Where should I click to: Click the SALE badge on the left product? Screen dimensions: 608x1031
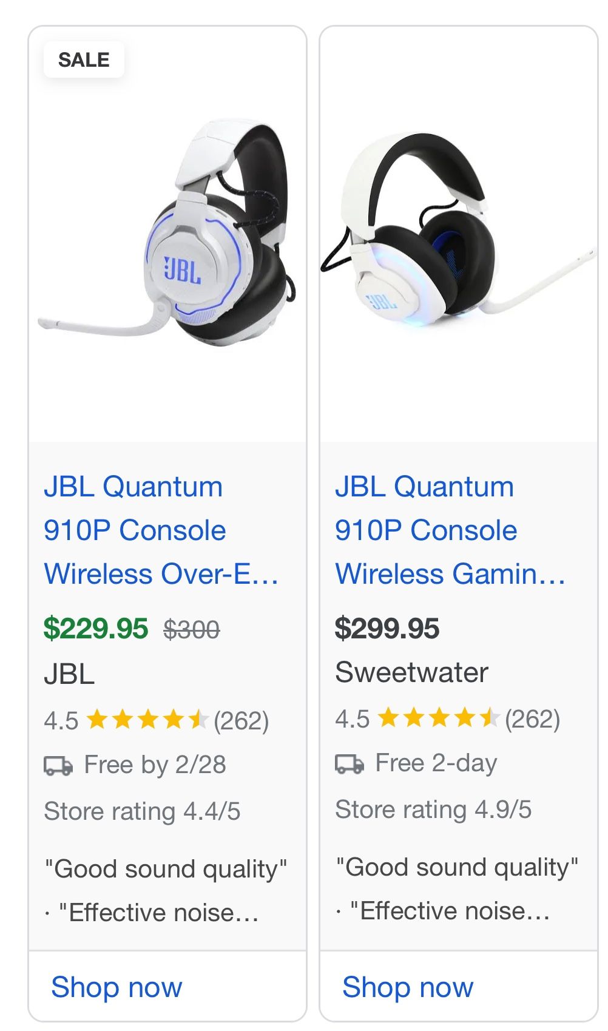tap(83, 59)
